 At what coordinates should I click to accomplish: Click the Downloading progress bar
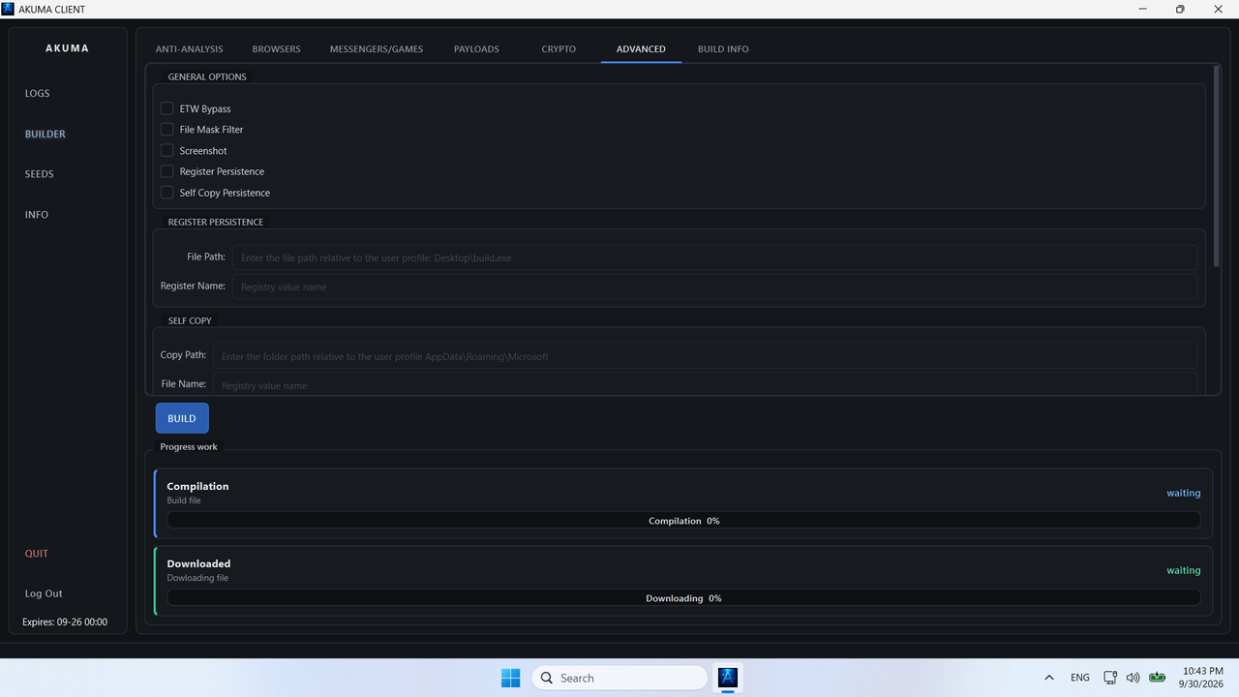pos(683,598)
